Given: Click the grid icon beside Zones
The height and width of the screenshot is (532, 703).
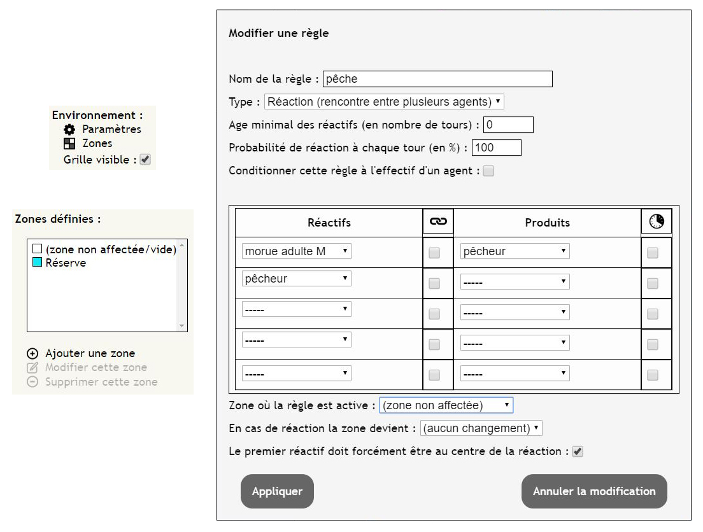Looking at the screenshot, I should (69, 143).
